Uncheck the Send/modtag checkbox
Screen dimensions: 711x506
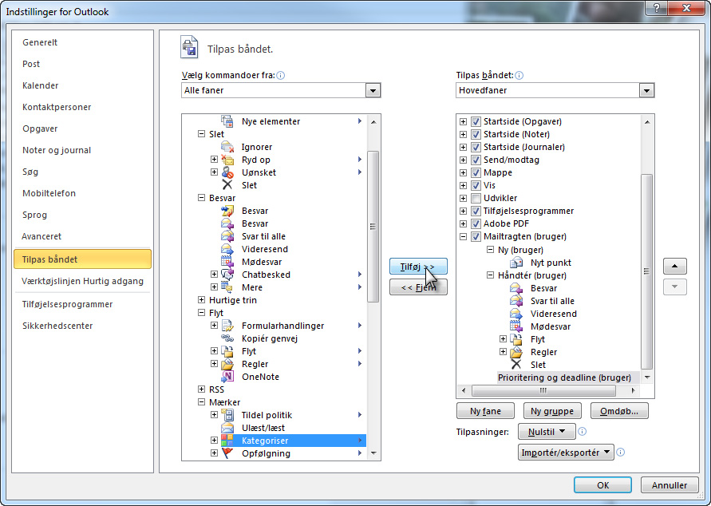tap(476, 160)
